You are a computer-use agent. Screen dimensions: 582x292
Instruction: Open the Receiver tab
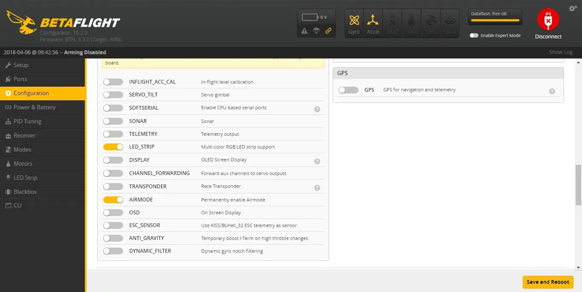pyautogui.click(x=43, y=136)
